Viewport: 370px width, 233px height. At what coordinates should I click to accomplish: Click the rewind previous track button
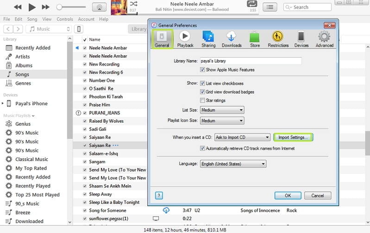point(18,7)
